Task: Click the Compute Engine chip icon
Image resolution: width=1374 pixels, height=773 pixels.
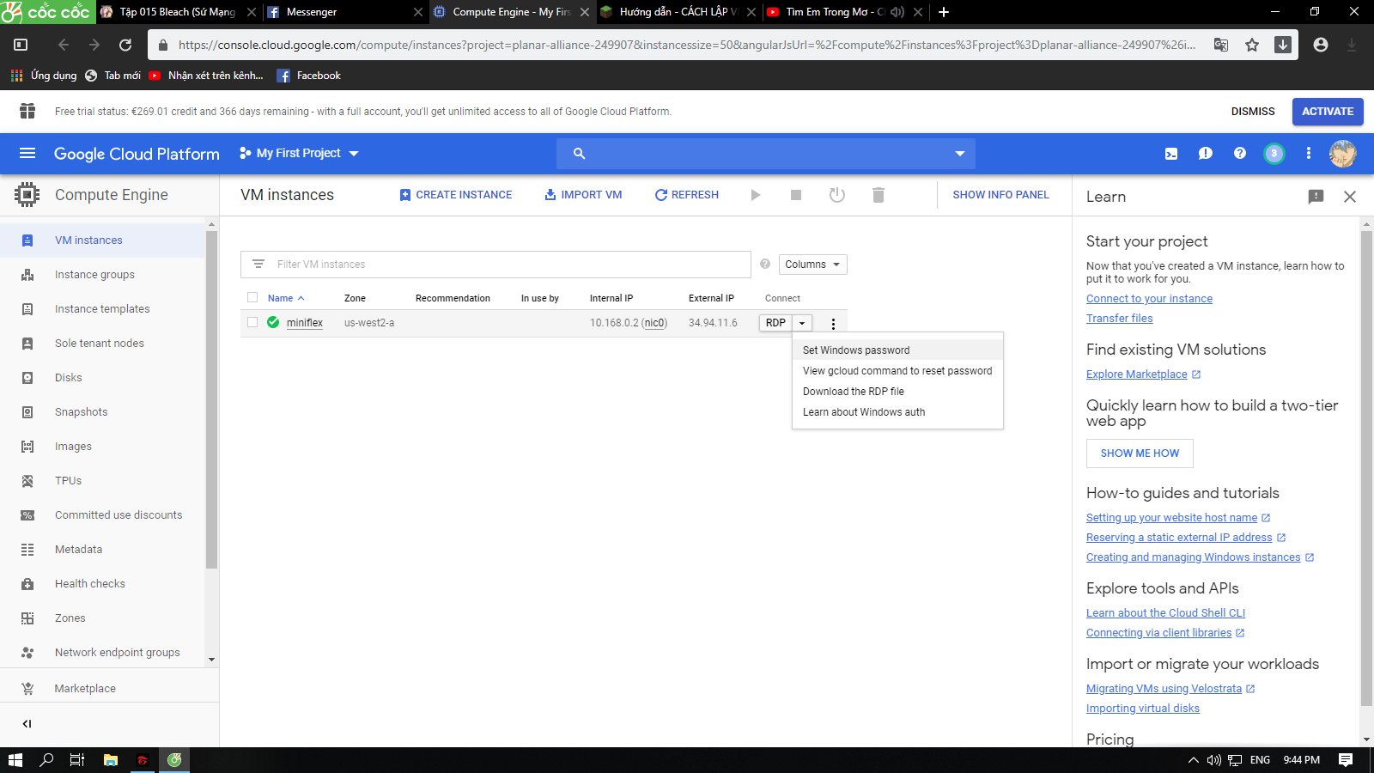Action: click(27, 195)
